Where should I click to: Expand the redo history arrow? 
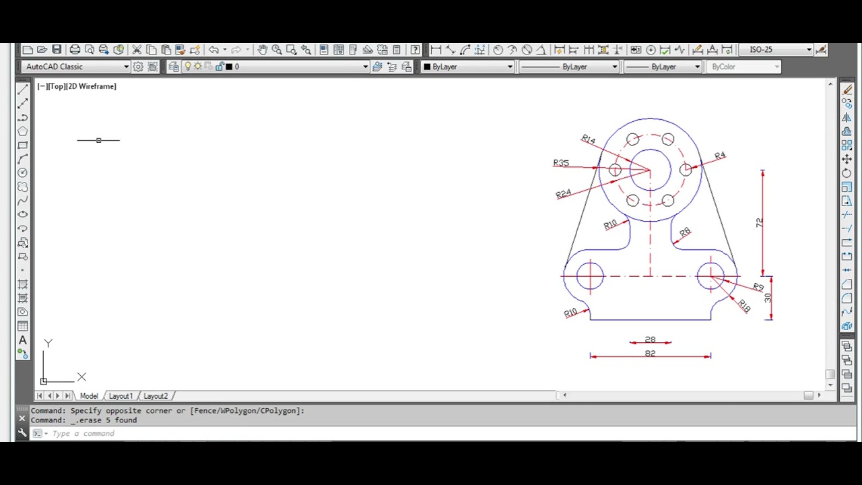(247, 50)
